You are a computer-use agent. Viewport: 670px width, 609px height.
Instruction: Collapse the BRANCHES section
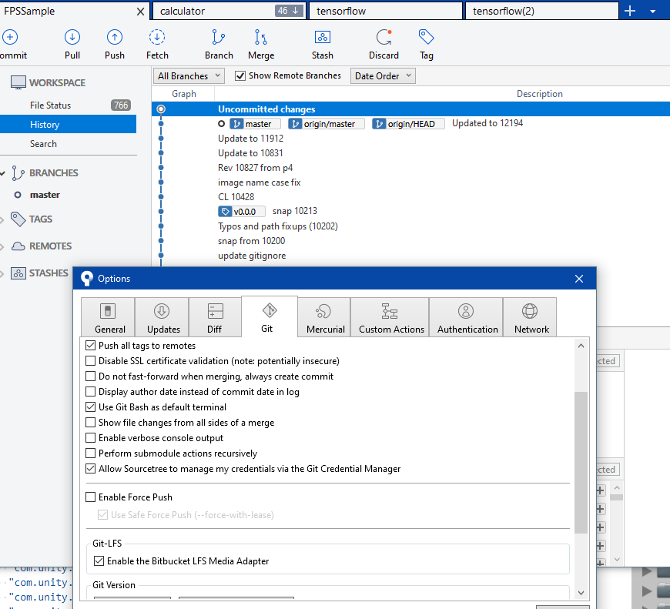click(2, 173)
